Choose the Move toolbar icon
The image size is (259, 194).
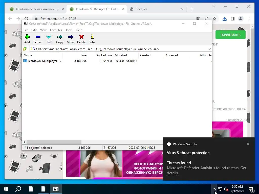click(x=71, y=39)
